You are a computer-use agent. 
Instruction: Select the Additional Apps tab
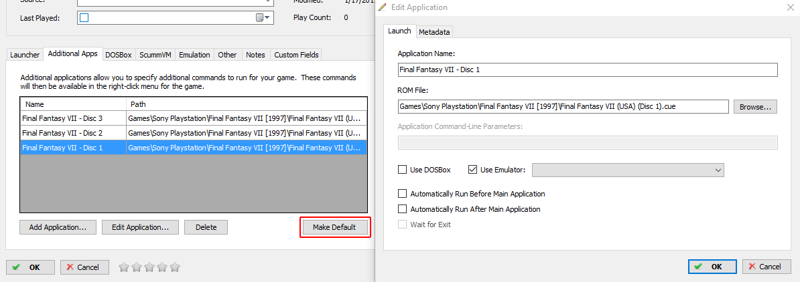coord(72,53)
